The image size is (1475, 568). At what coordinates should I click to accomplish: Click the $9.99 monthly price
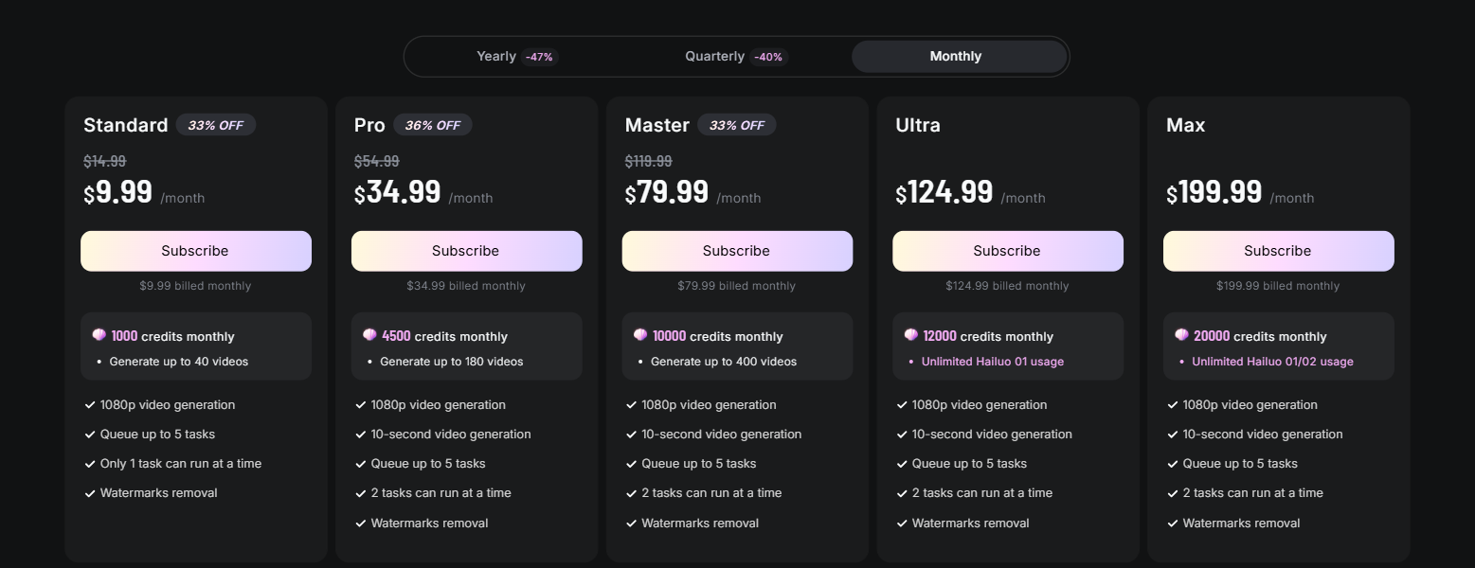tap(118, 192)
